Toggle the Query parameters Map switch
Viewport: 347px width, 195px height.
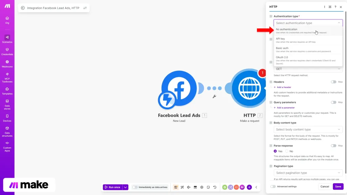[x=333, y=102]
